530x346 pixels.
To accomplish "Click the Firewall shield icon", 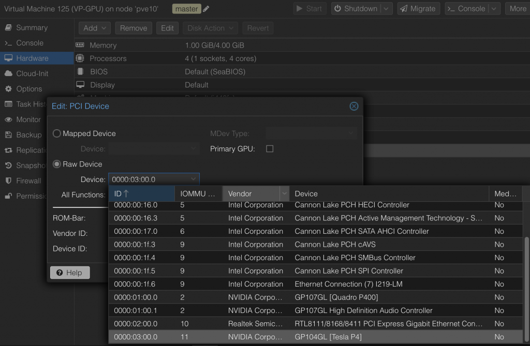I will pos(8,181).
